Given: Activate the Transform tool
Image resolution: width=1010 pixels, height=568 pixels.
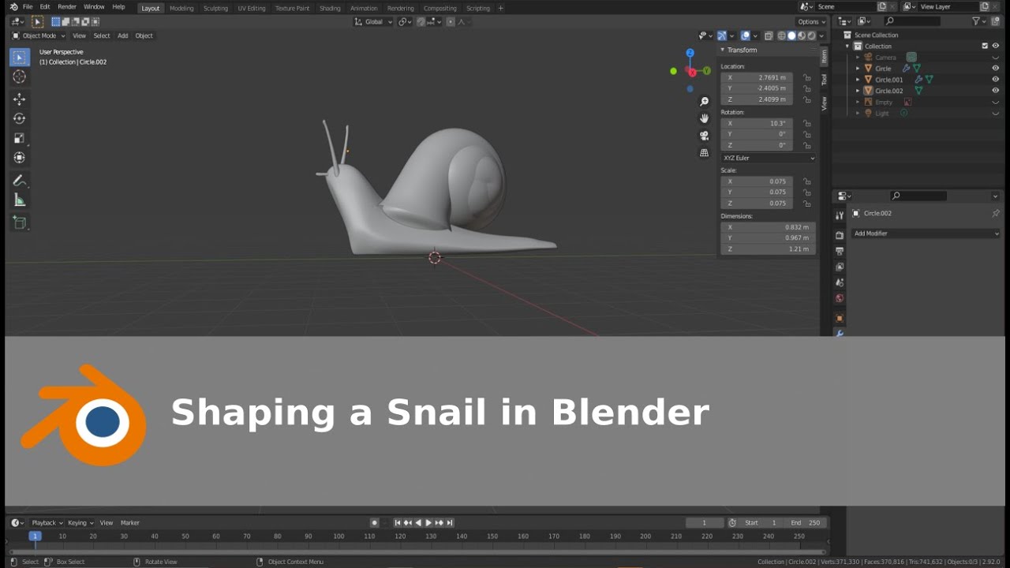Looking at the screenshot, I should [20, 158].
